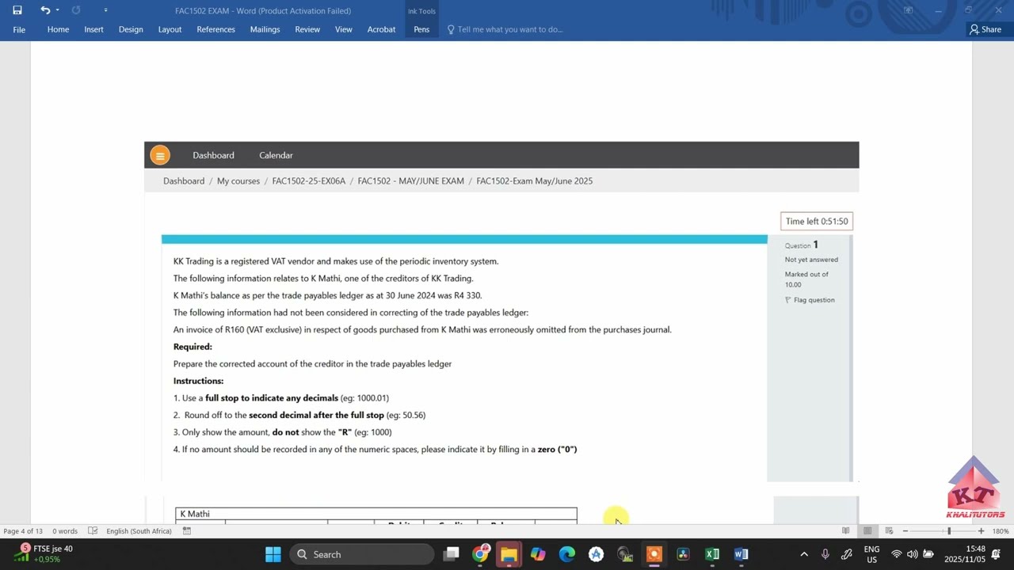Switch to the Mailings tab
This screenshot has height=570, width=1014.
pyautogui.click(x=265, y=29)
